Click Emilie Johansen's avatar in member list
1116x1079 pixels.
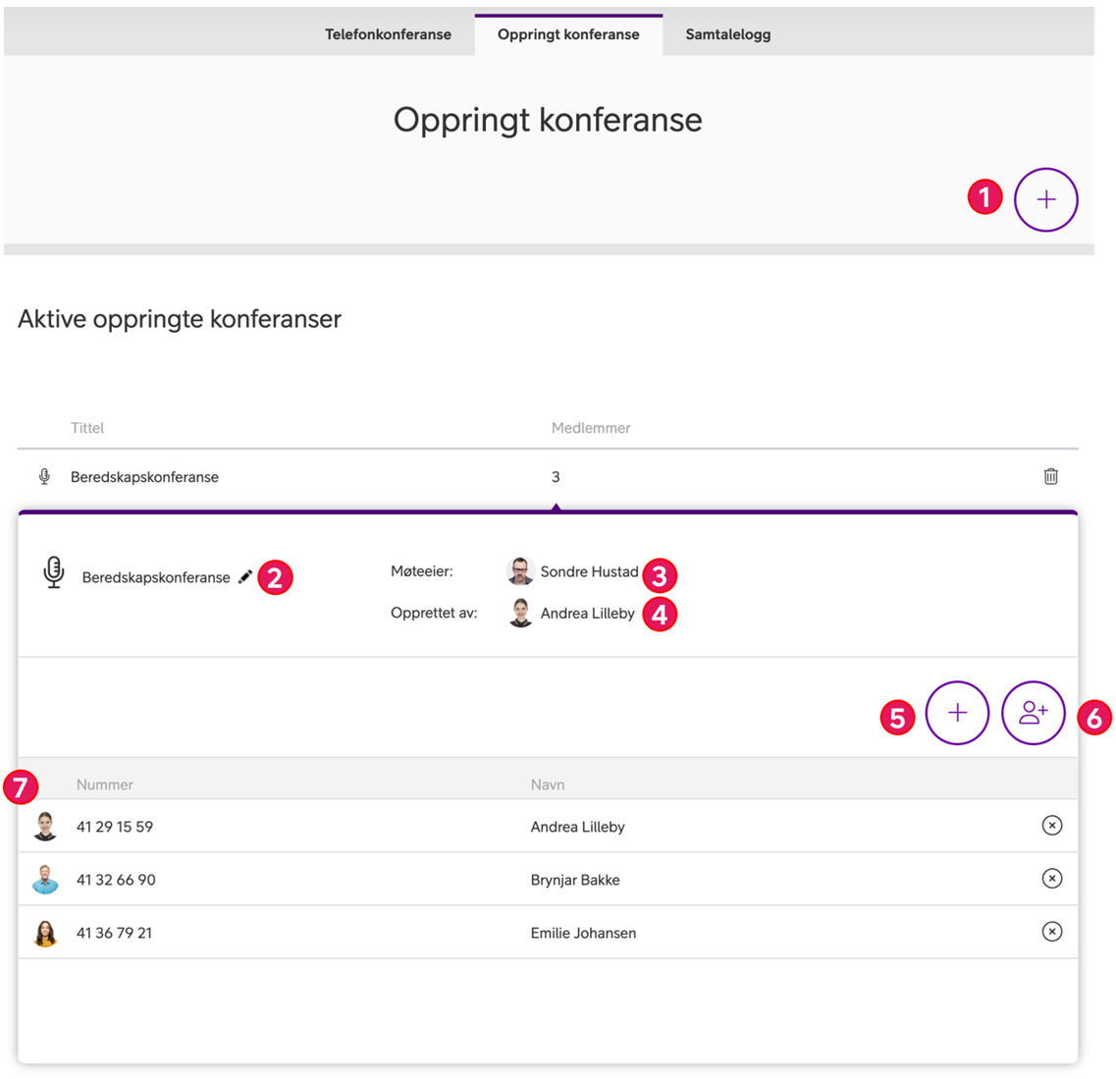pyautogui.click(x=45, y=933)
